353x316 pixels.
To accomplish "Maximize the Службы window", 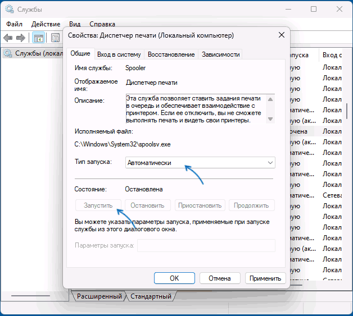I will (314, 9).
